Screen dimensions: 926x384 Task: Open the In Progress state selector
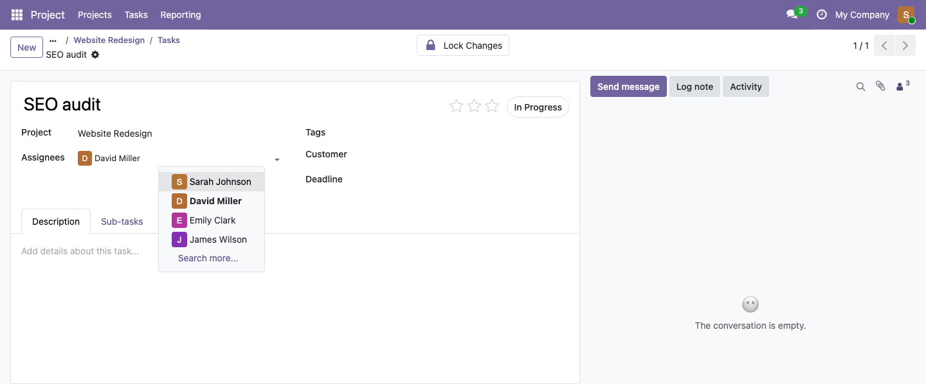pyautogui.click(x=538, y=107)
